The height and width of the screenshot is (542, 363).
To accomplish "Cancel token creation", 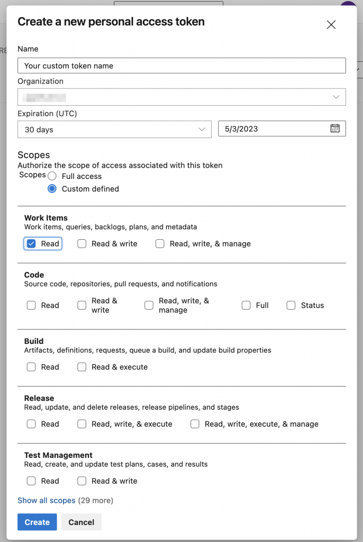I will pos(81,522).
